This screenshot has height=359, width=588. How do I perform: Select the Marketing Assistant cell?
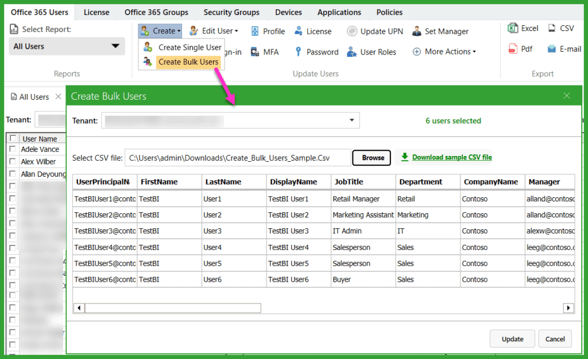point(363,215)
